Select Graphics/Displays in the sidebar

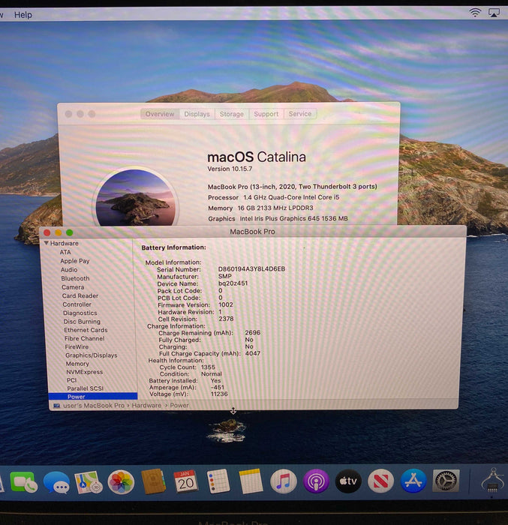pos(91,355)
